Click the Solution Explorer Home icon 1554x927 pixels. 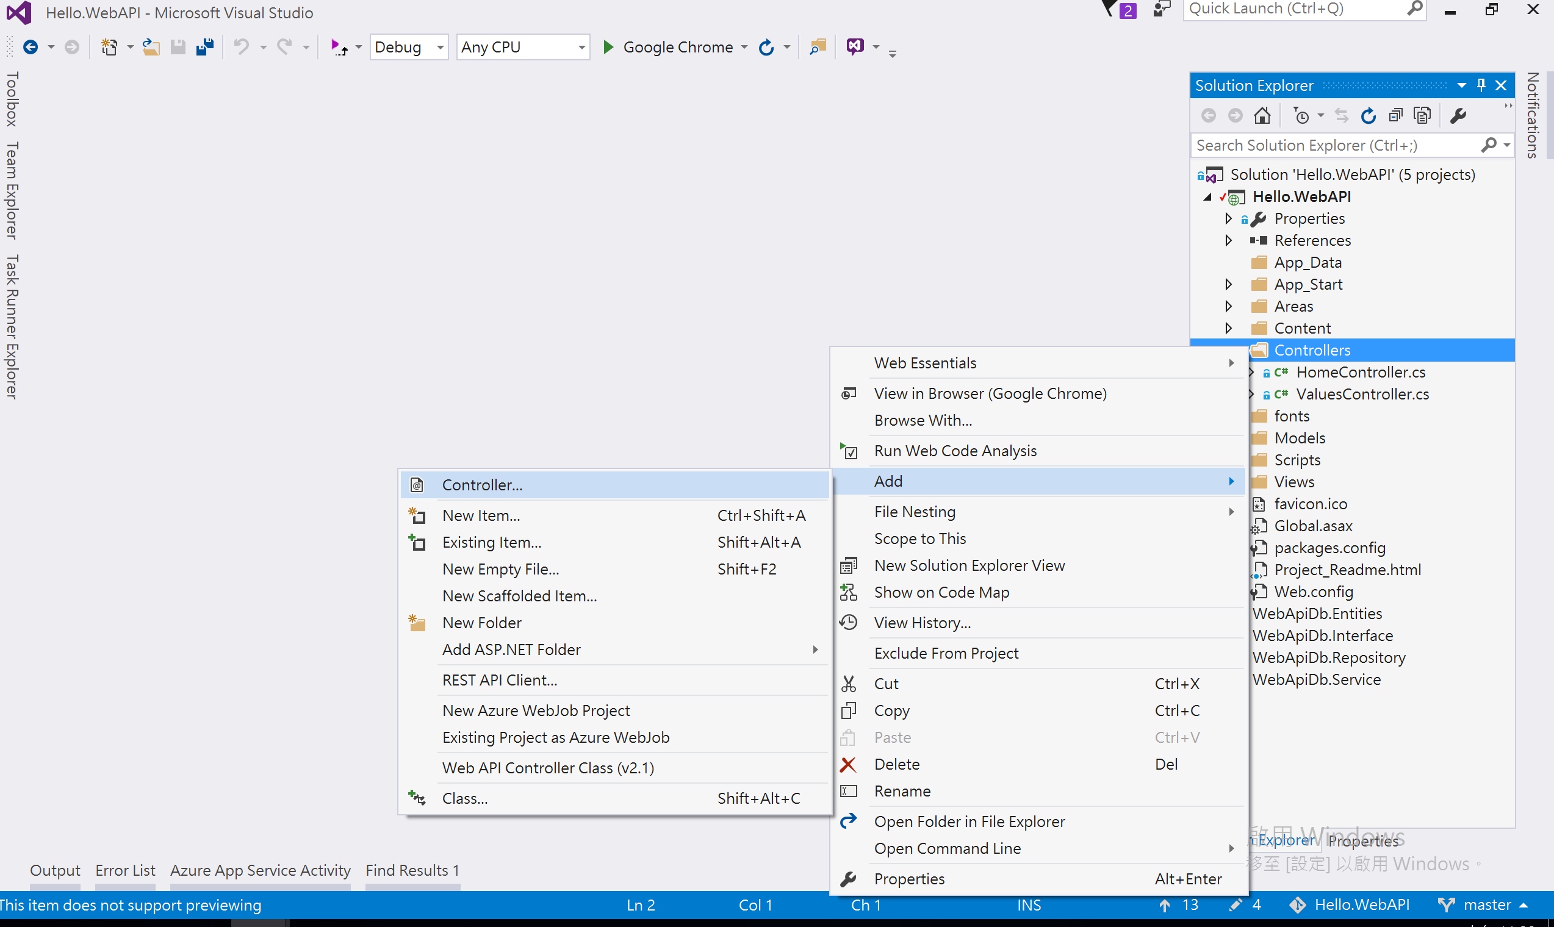tap(1262, 115)
